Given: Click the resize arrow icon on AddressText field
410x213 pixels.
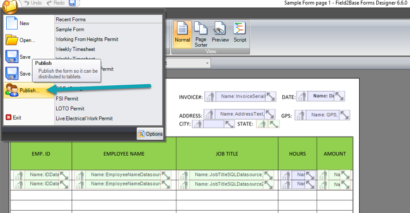Looking at the screenshot, I should coord(270,114).
